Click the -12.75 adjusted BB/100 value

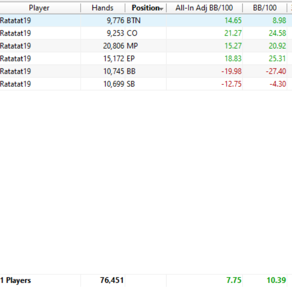pos(232,84)
